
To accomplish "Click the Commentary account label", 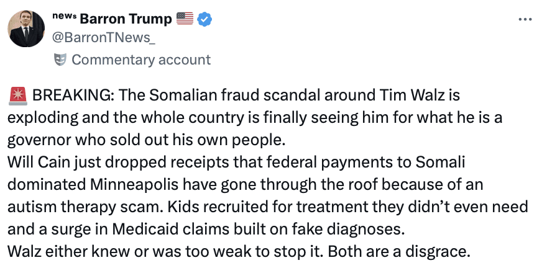I will (x=141, y=60).
